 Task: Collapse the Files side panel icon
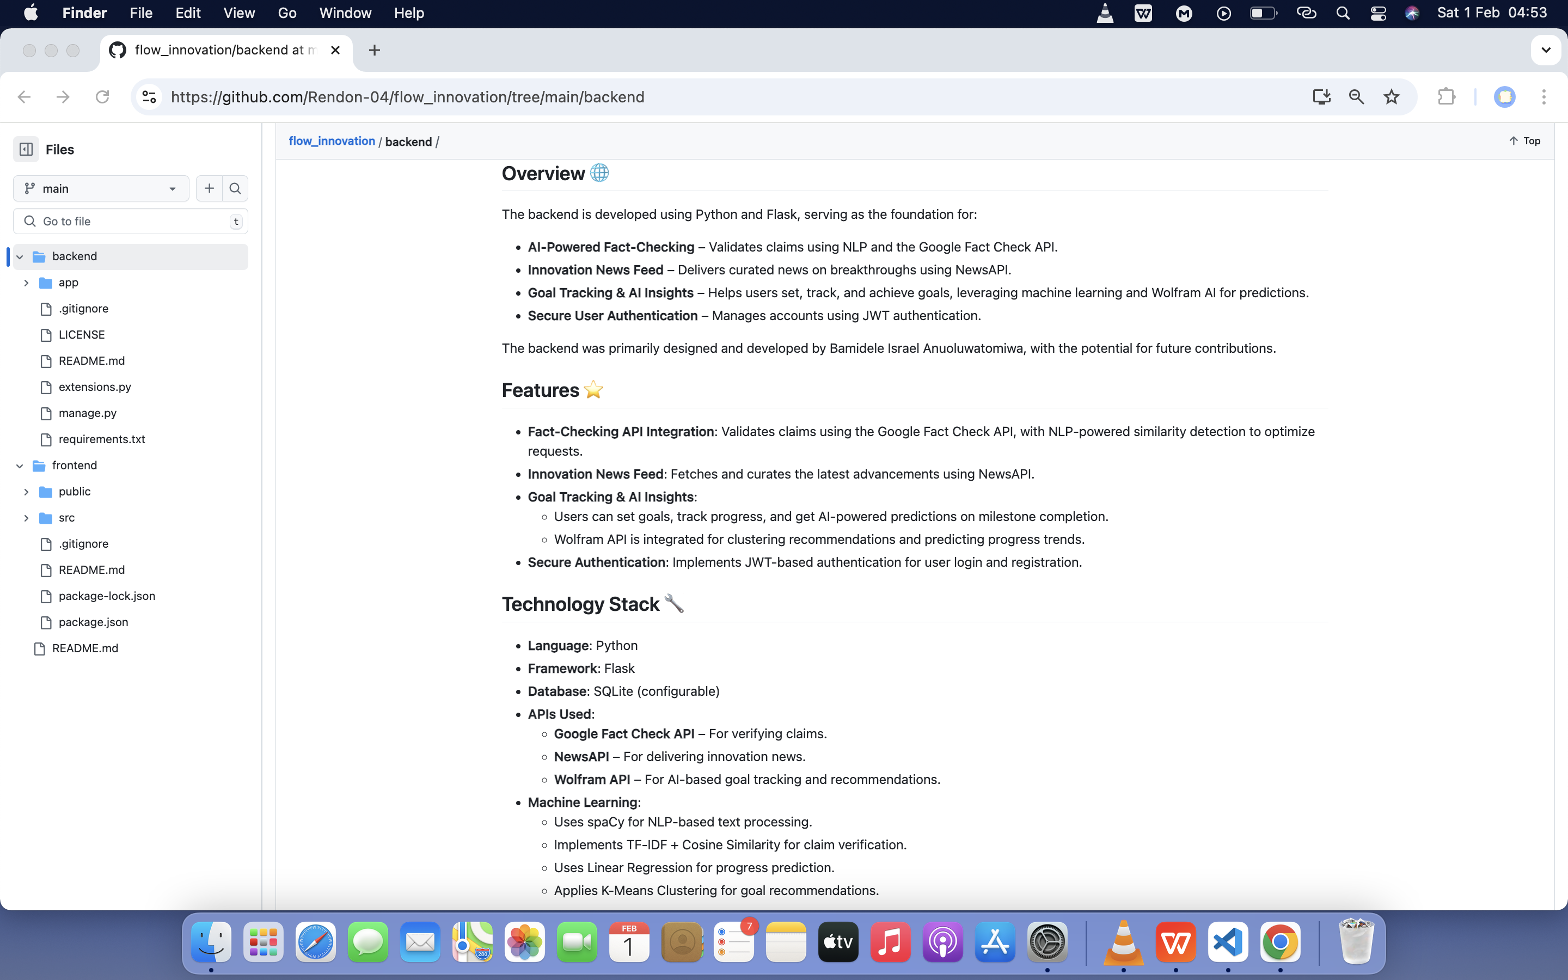(26, 150)
